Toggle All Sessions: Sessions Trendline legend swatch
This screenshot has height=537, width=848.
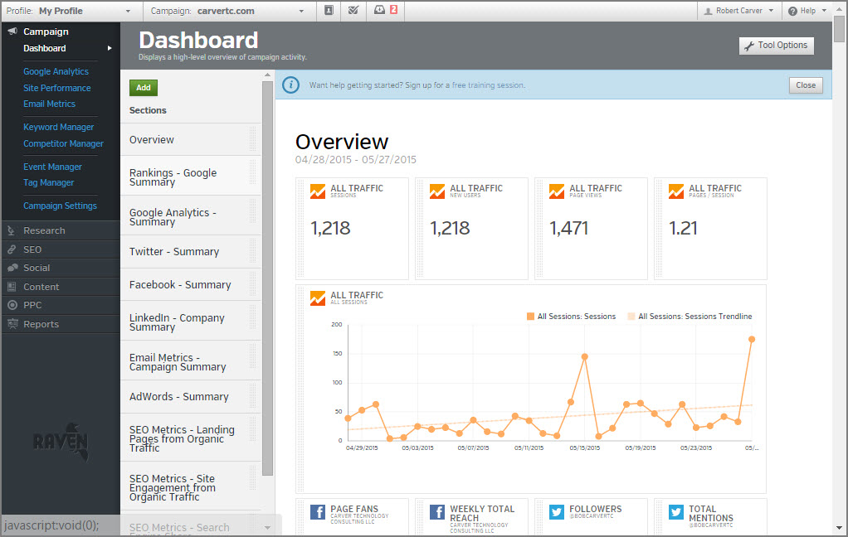[x=631, y=316]
